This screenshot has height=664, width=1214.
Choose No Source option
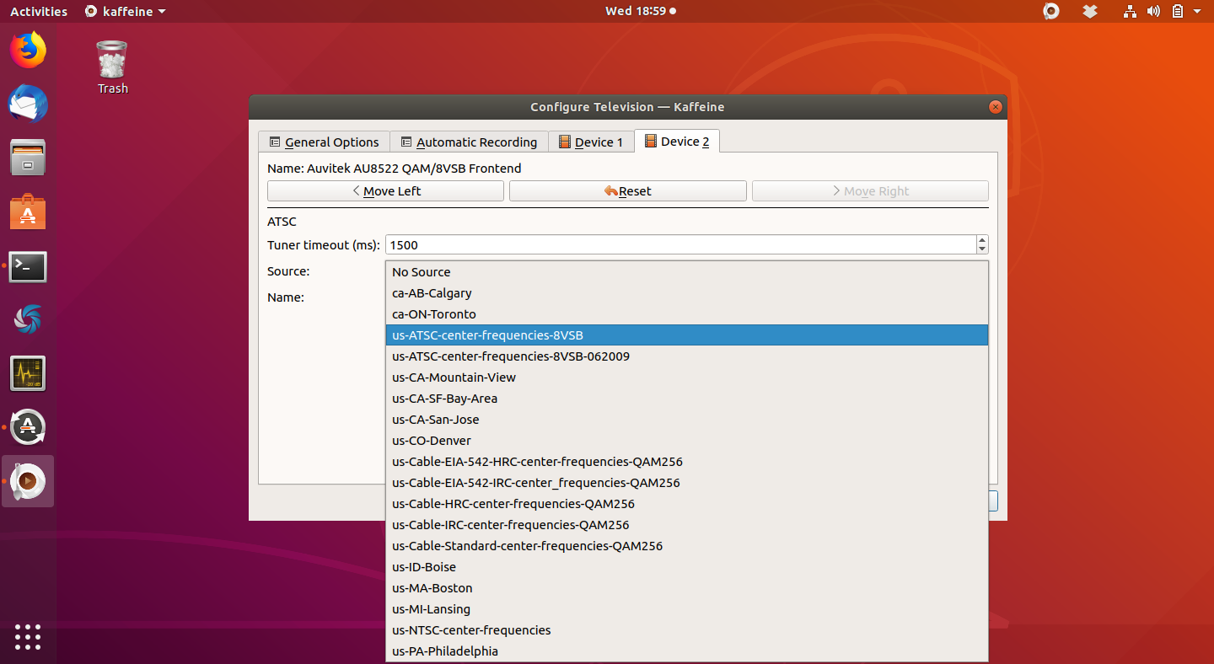tap(686, 272)
